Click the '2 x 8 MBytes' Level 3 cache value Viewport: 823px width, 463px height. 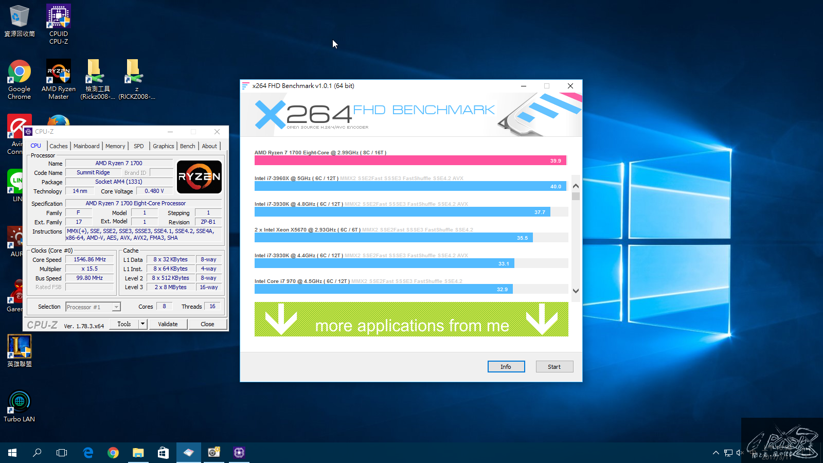pos(171,288)
